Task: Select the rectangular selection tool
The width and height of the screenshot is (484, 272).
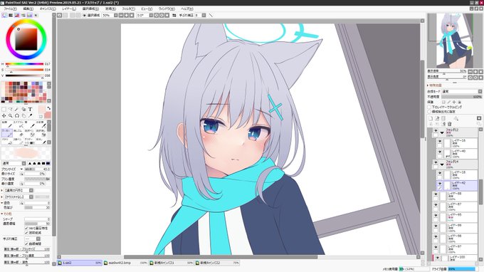Action: (x=4, y=109)
